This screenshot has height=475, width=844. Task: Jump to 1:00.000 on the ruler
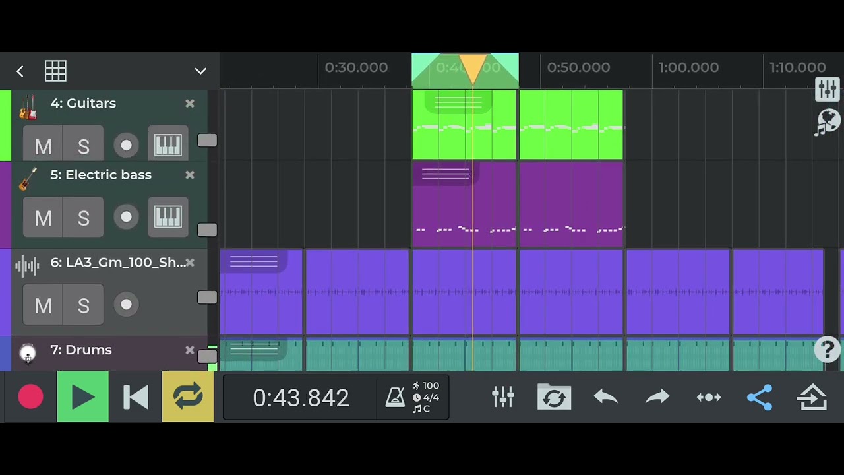[x=688, y=67]
